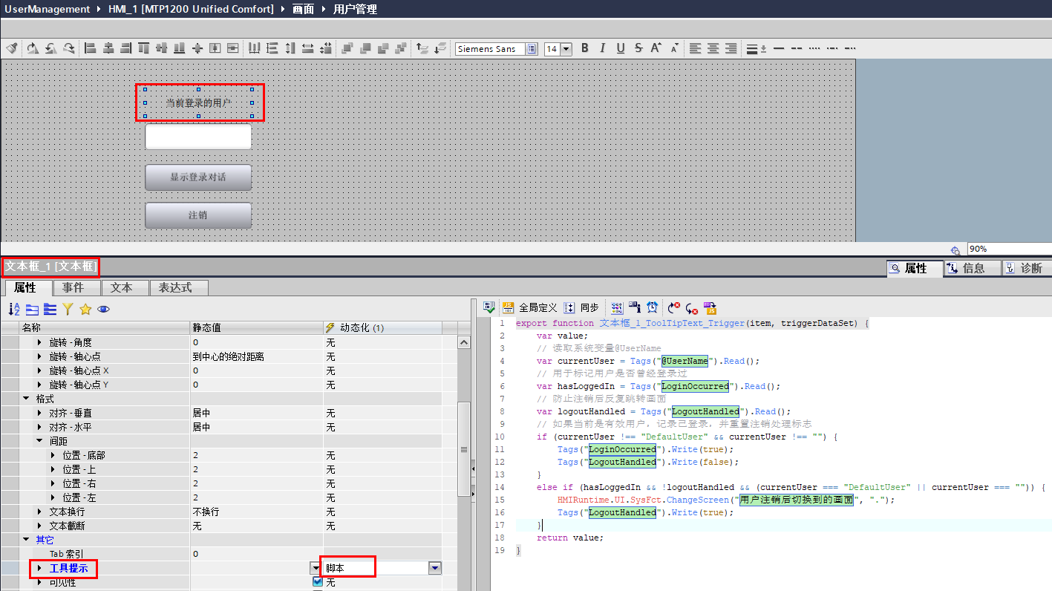Click the alarm clock trigger icon
Viewport: 1052px width, 591px height.
click(652, 307)
